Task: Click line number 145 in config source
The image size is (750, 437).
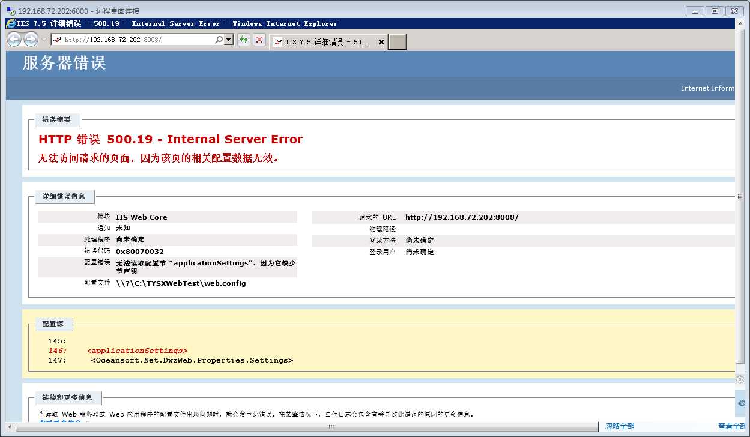Action: click(x=57, y=341)
